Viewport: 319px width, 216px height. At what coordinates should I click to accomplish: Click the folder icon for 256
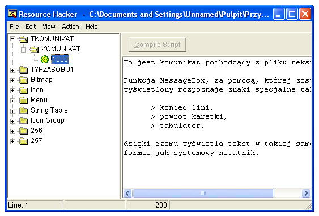[x=23, y=131]
